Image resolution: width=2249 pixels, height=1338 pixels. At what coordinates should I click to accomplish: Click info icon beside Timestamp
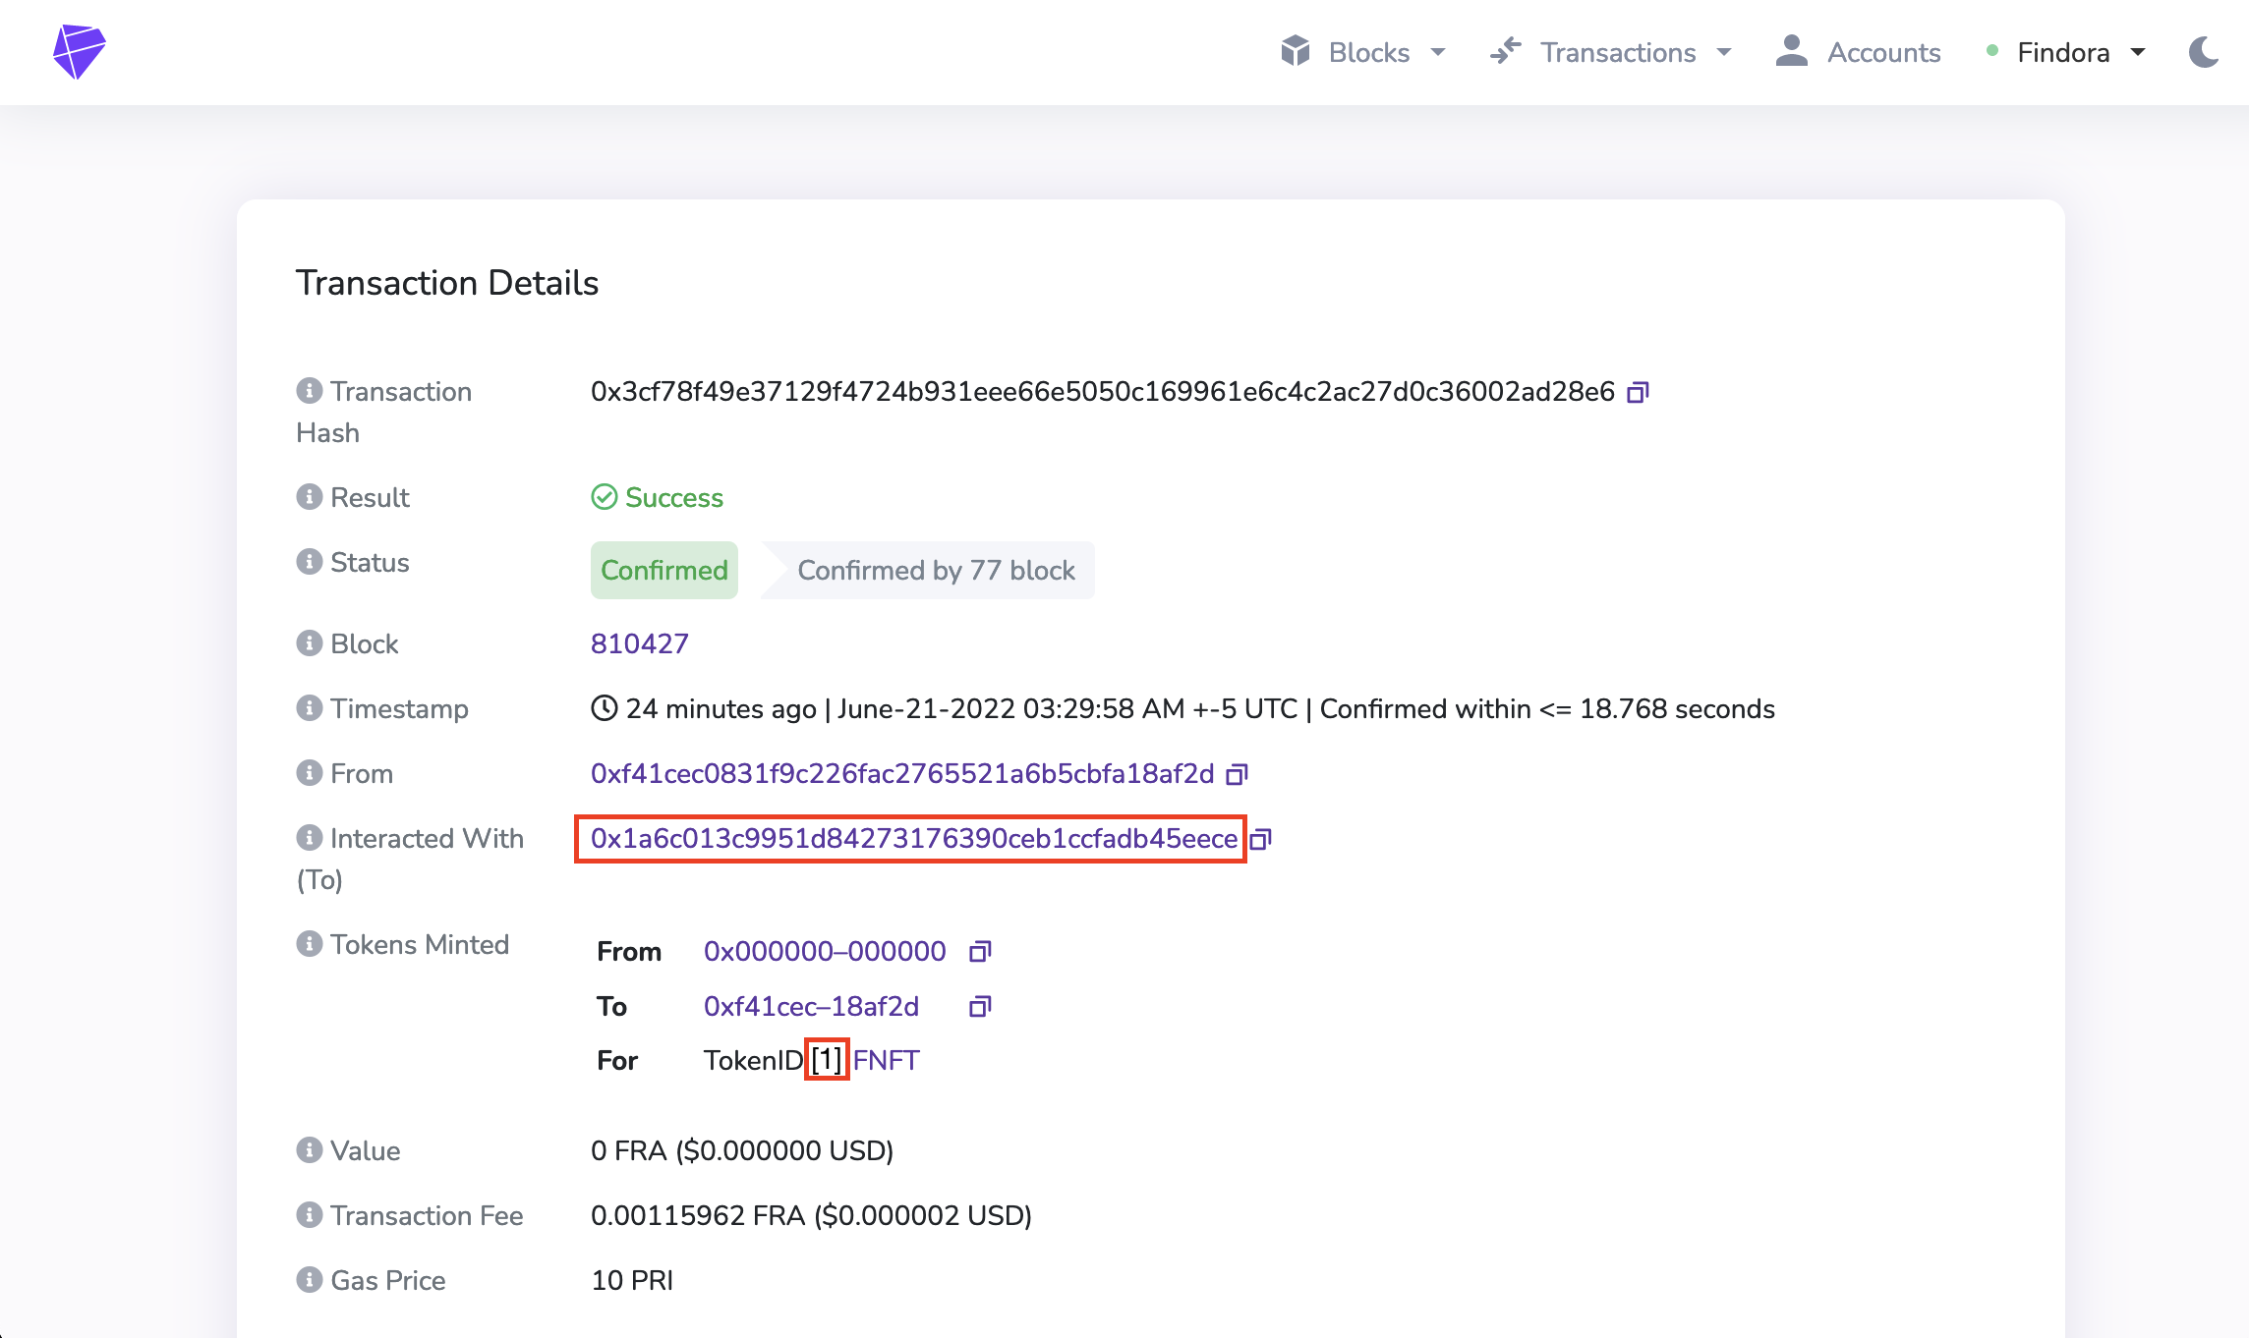pyautogui.click(x=309, y=708)
